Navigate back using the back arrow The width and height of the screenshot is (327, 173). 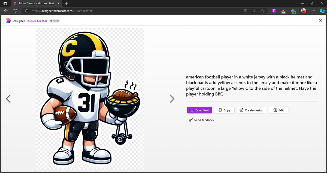[x=6, y=11]
